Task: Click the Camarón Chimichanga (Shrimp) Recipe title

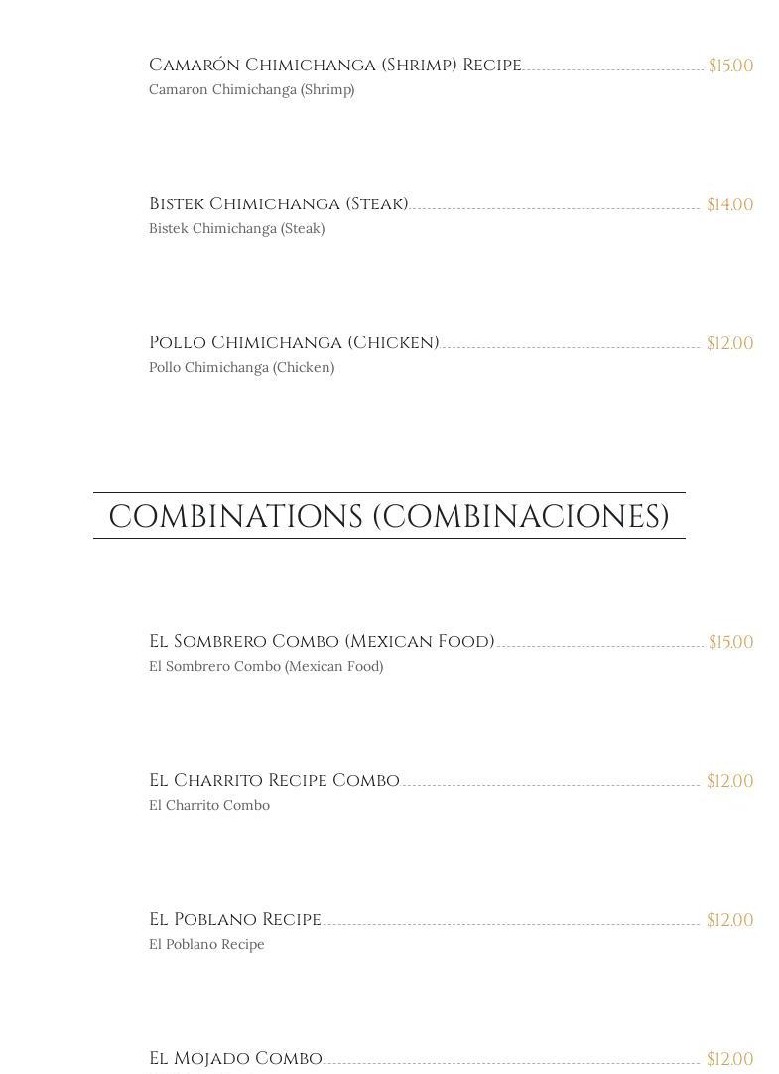Action: click(x=334, y=66)
